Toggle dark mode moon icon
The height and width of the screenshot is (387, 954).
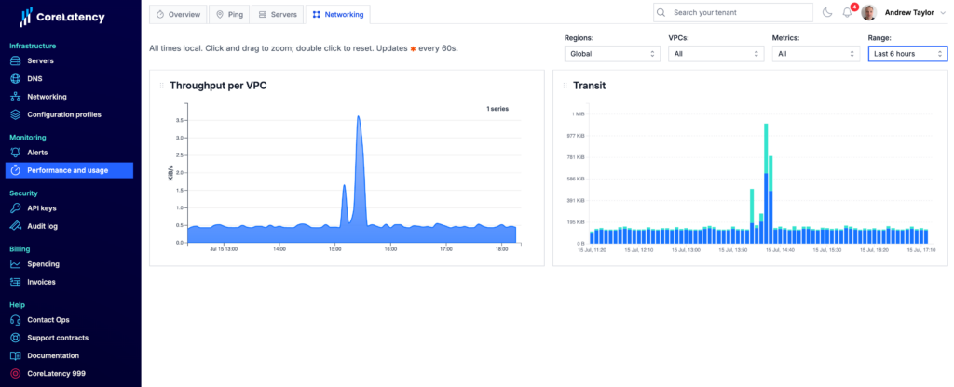coord(827,13)
